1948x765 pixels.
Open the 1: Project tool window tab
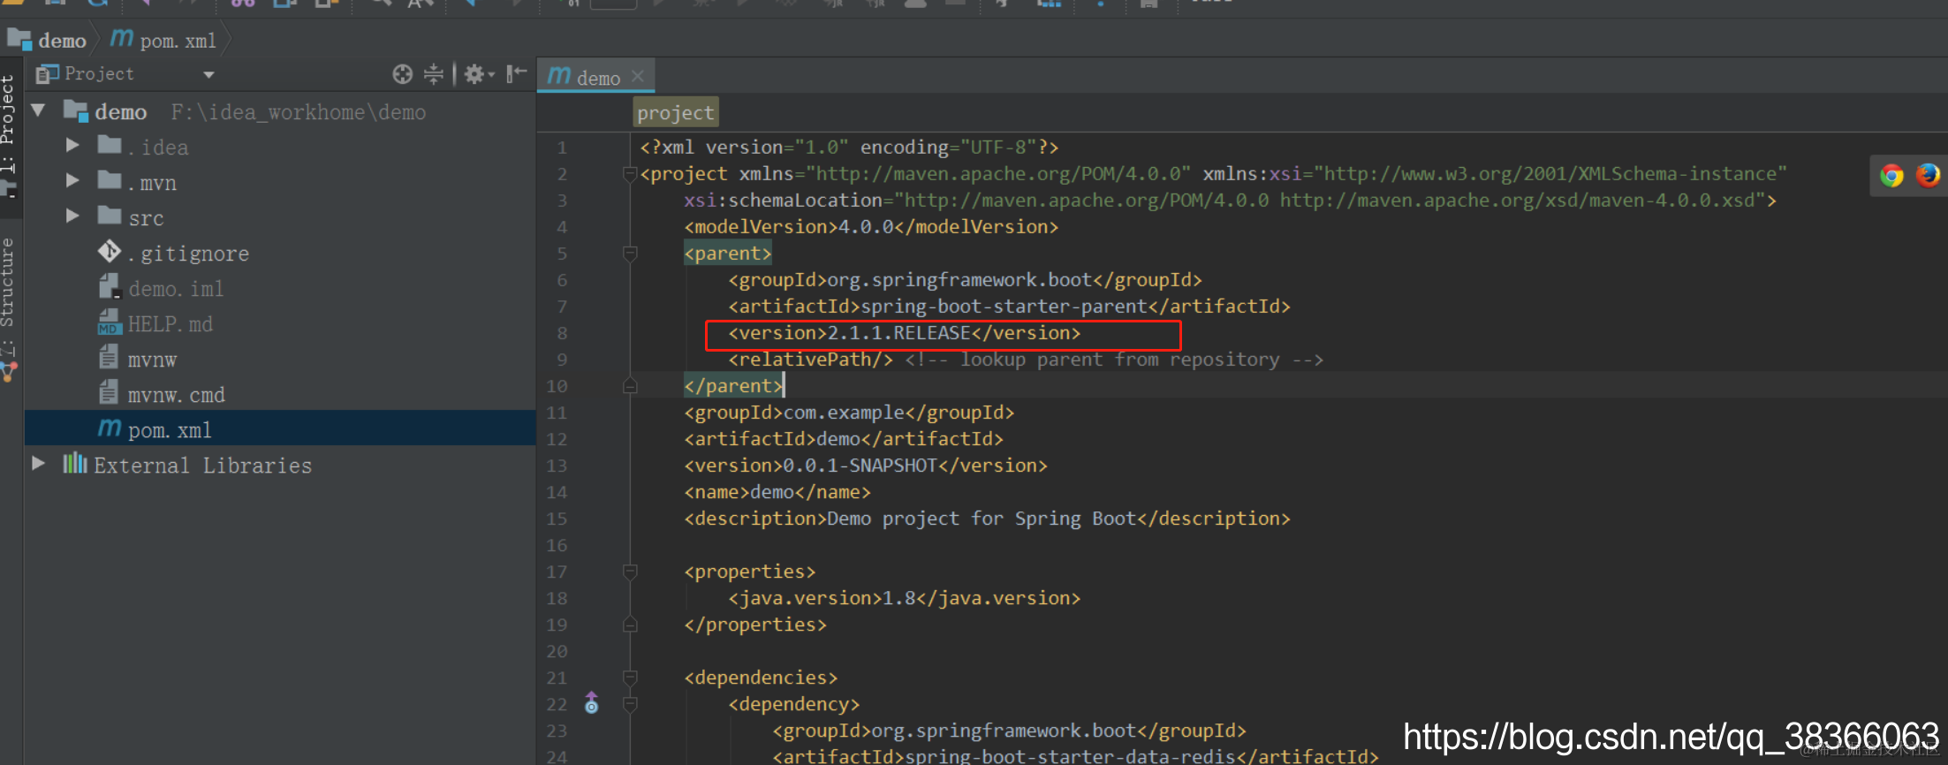click(8, 124)
